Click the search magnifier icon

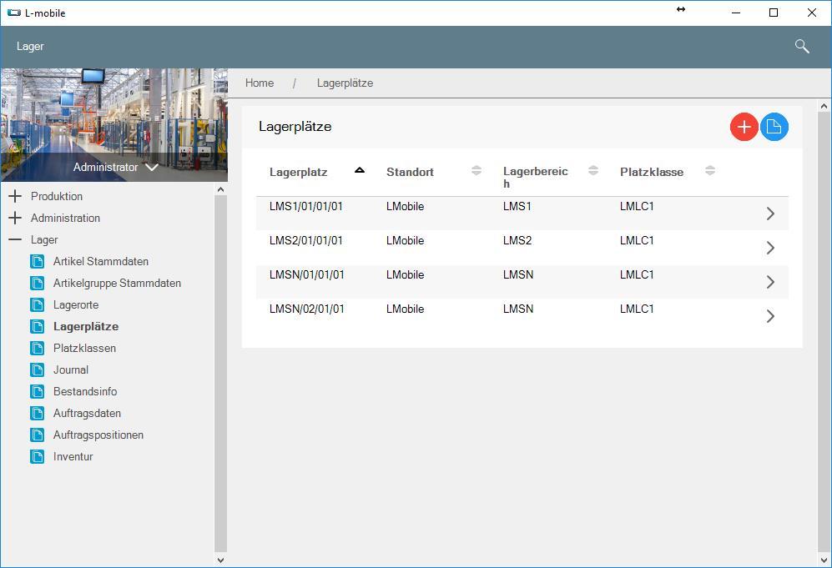(x=802, y=47)
